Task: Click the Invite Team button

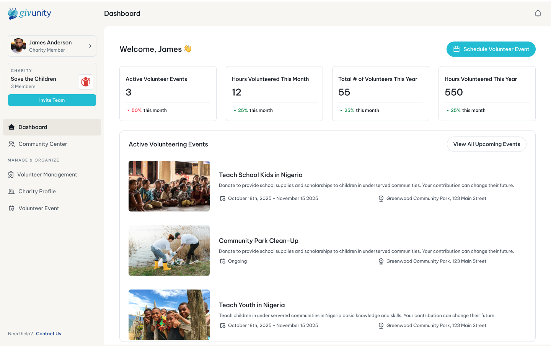Action: (52, 100)
